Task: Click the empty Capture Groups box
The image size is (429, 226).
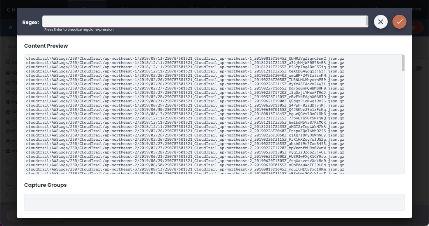Action: click(214, 202)
